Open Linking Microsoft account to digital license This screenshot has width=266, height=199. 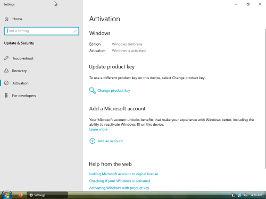(x=123, y=174)
